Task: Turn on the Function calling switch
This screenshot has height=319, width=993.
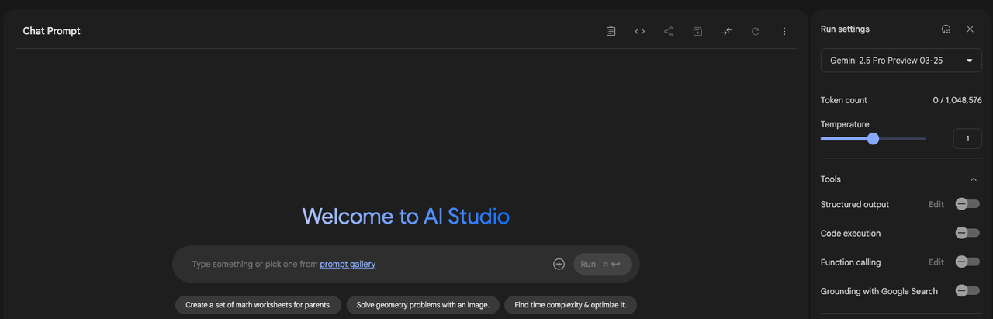Action: (x=967, y=262)
